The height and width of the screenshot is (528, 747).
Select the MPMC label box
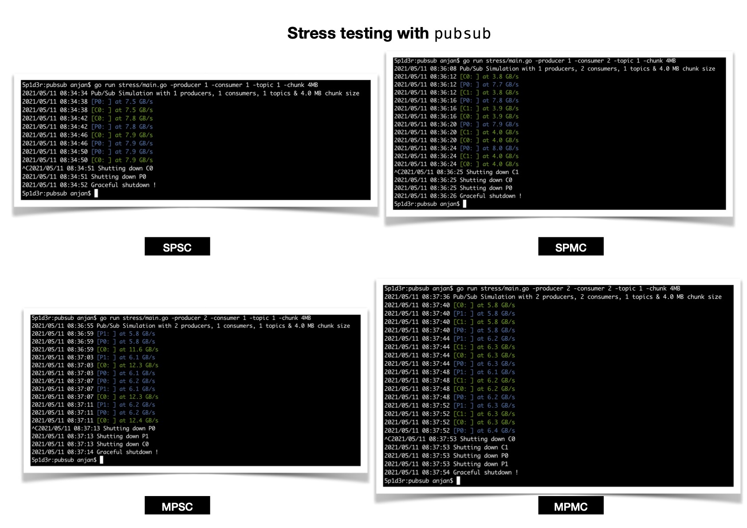[571, 506]
